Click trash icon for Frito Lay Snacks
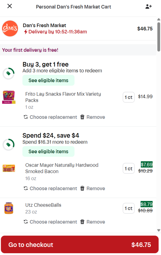The height and width of the screenshot is (255, 161). pos(82,117)
